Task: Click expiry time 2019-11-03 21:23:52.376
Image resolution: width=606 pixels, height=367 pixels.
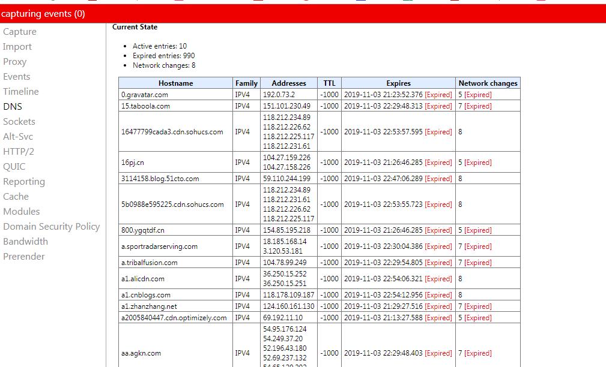Action: [x=383, y=95]
